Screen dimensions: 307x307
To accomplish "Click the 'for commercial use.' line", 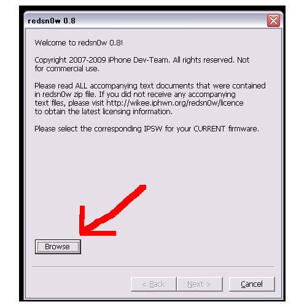I will tap(67, 69).
